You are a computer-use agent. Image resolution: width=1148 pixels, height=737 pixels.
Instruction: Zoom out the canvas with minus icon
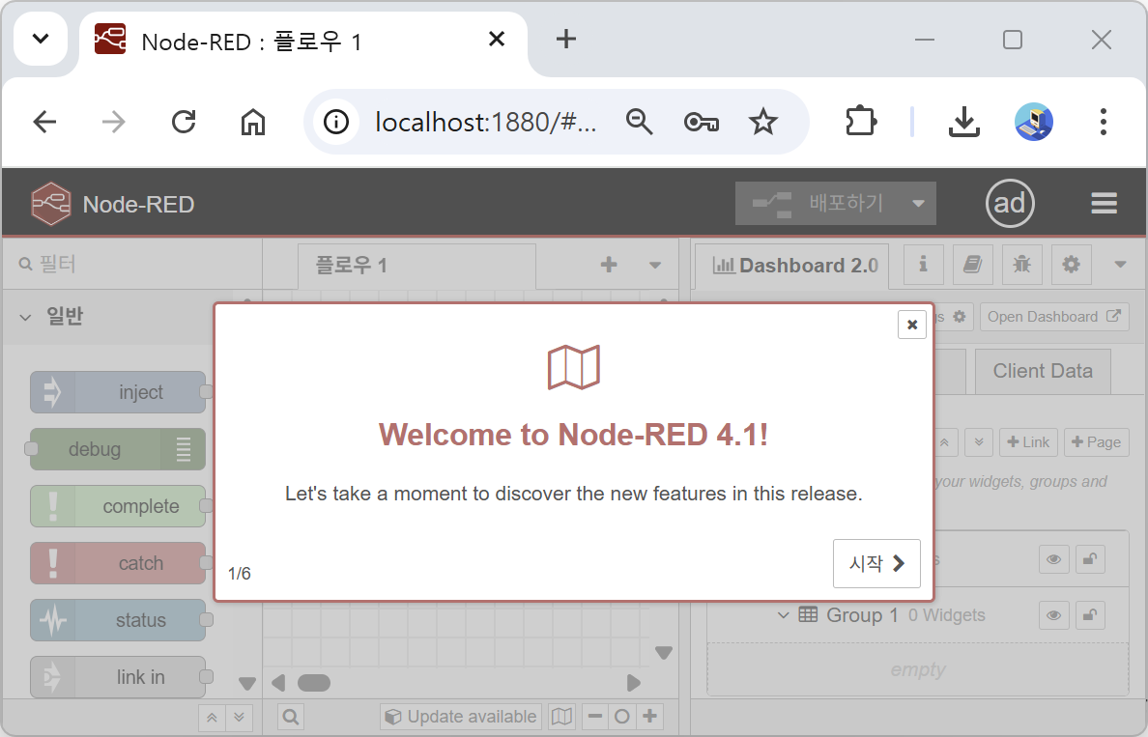point(595,717)
